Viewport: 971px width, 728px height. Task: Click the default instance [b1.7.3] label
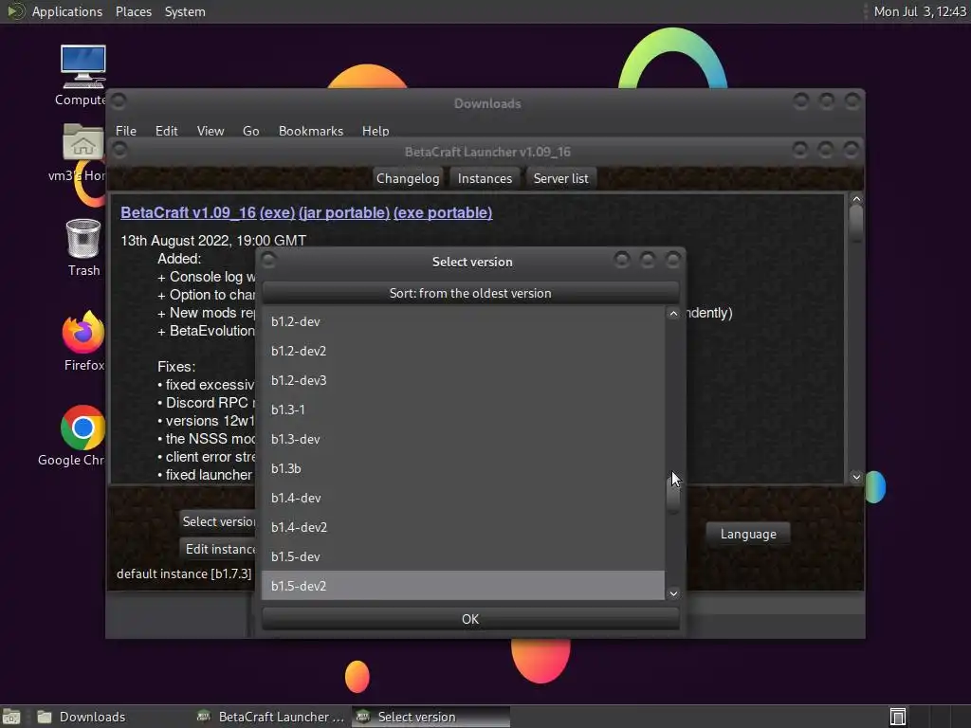(184, 573)
